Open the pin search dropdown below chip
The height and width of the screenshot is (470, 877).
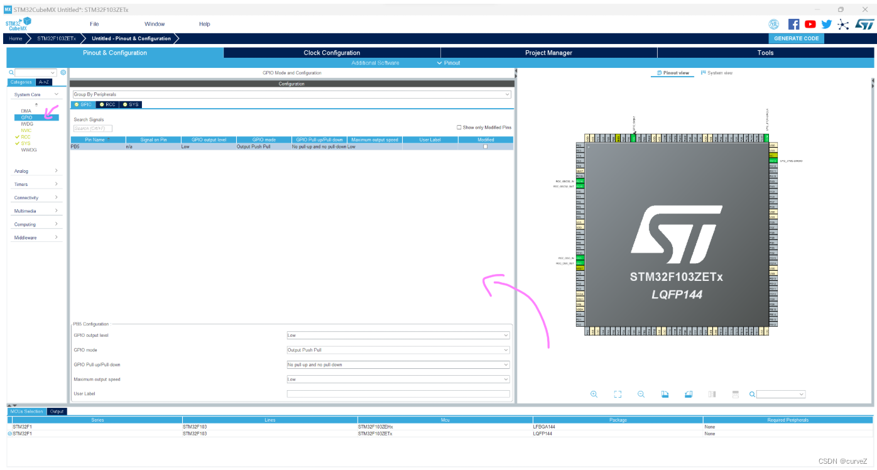(x=781, y=394)
